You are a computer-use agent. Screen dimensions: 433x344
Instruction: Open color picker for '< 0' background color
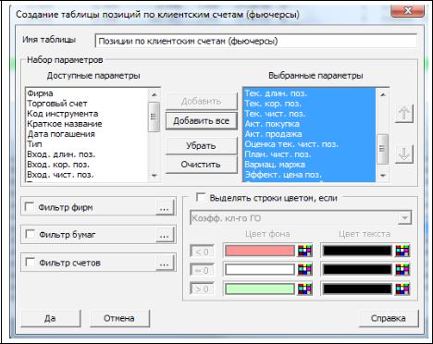coord(304,251)
